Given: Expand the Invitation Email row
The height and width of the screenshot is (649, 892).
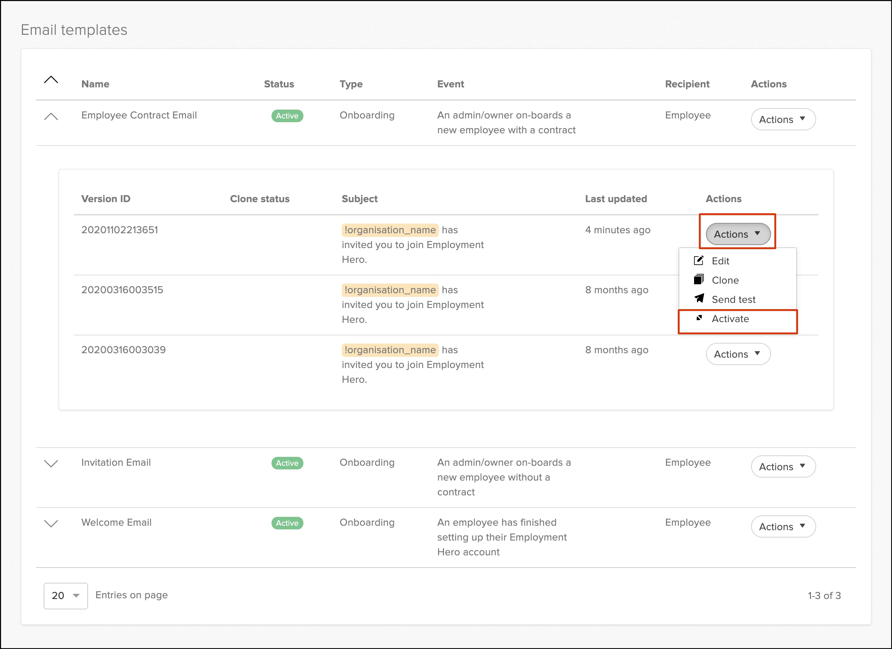Looking at the screenshot, I should tap(51, 464).
